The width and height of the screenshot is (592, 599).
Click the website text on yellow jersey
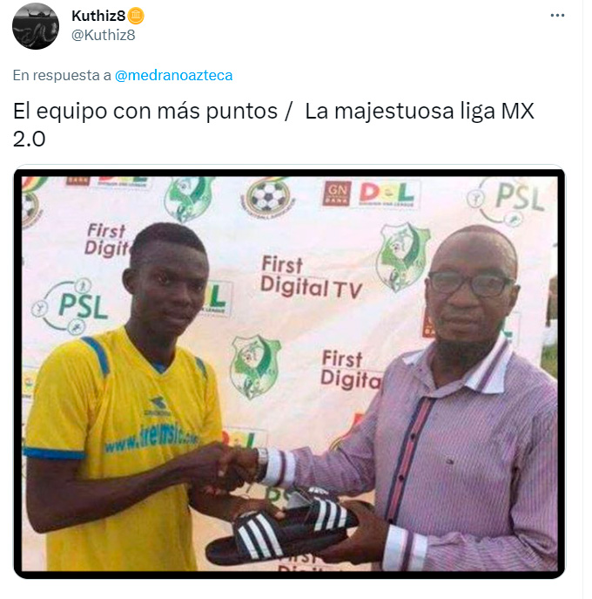click(151, 438)
